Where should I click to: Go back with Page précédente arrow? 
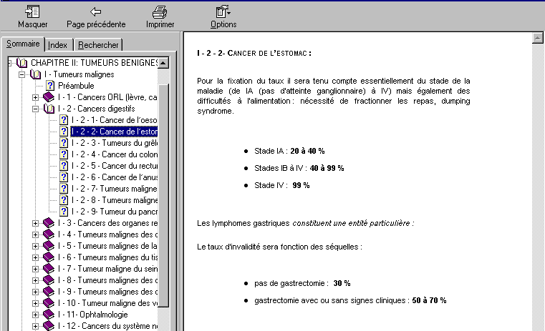pyautogui.click(x=95, y=11)
